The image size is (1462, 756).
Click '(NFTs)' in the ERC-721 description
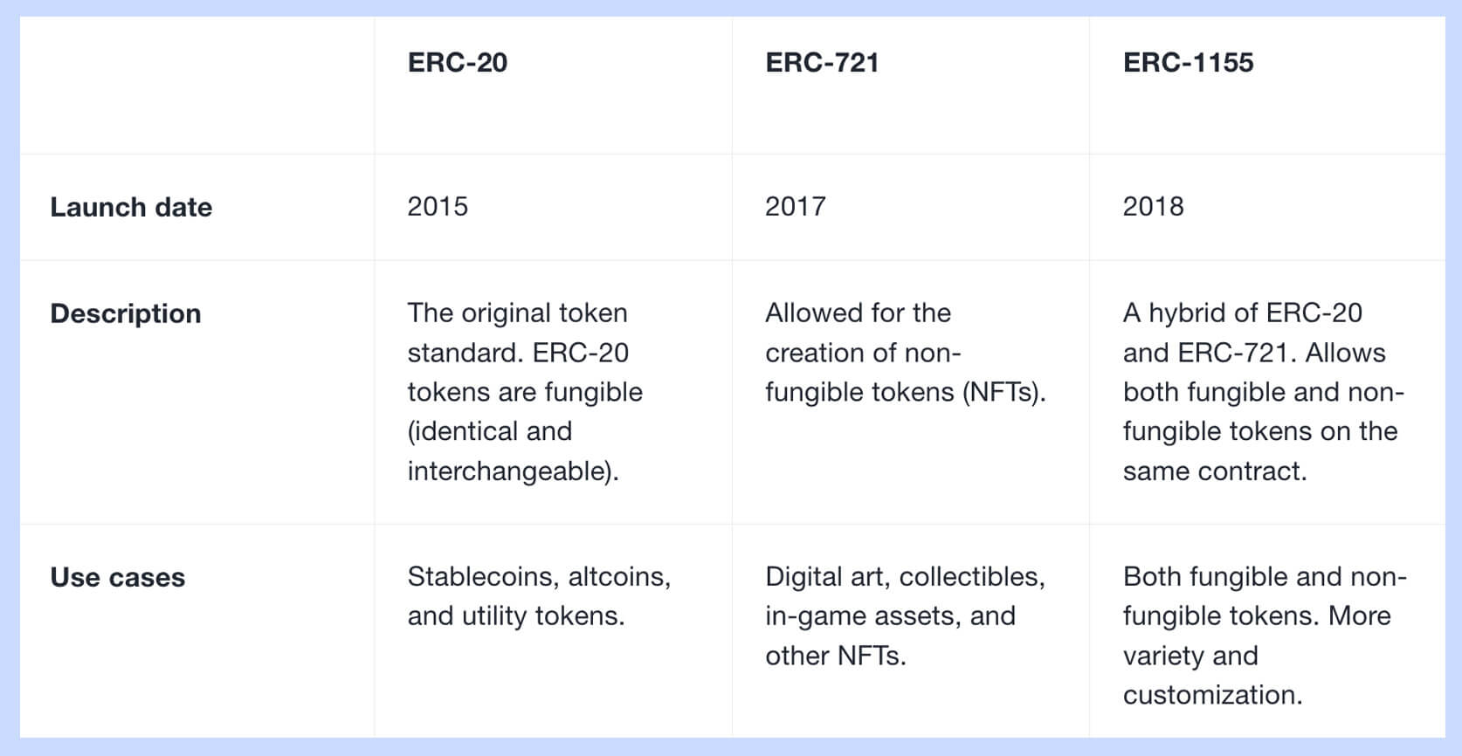click(x=1003, y=392)
